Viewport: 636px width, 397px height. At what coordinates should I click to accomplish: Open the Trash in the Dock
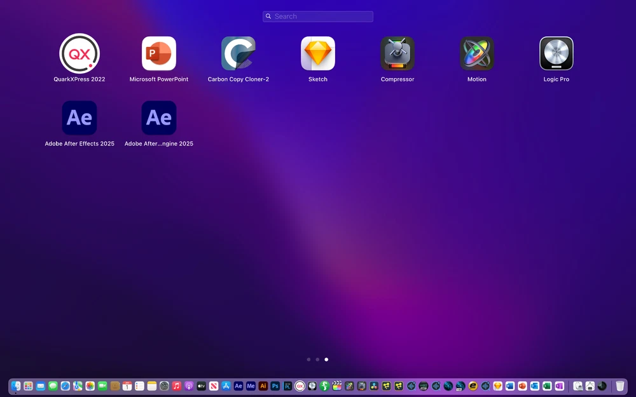point(619,386)
